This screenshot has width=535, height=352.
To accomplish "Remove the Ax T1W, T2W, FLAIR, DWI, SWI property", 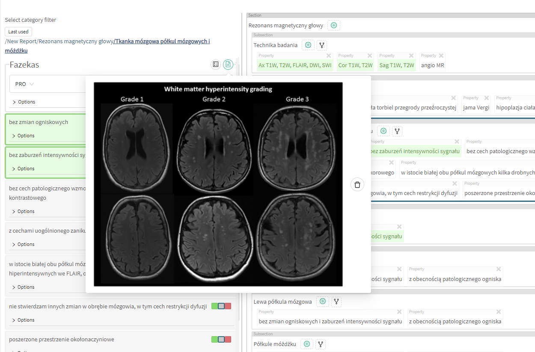I will [x=329, y=56].
